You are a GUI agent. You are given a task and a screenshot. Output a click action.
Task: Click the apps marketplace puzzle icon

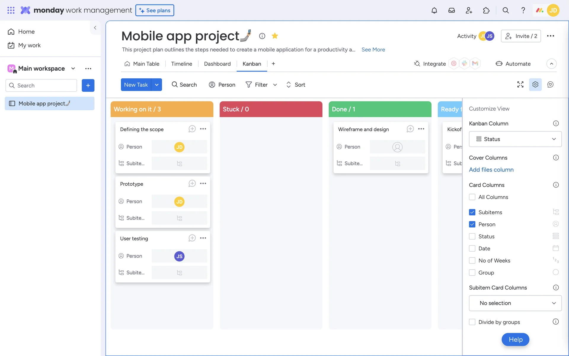pyautogui.click(x=486, y=10)
